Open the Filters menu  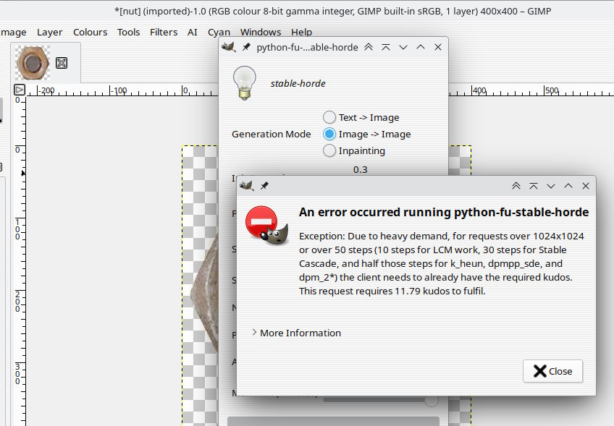pos(164,32)
